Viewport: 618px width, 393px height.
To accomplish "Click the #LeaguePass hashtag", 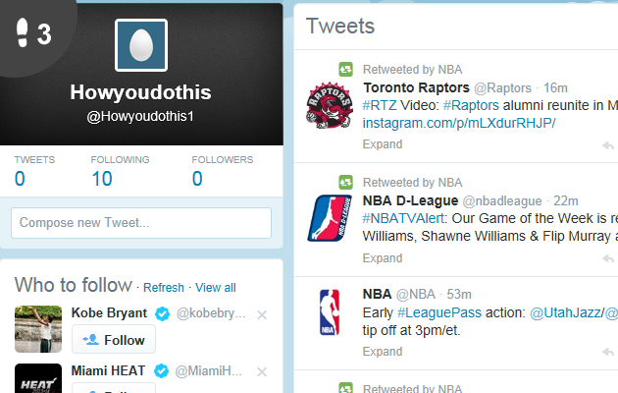I will coord(439,312).
